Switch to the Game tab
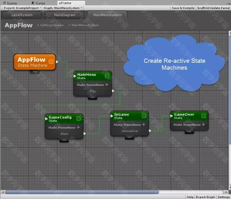231x199 pixels. coord(38,3)
